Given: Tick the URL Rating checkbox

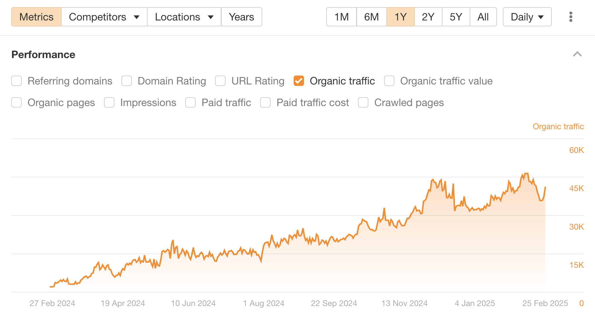Looking at the screenshot, I should (220, 81).
